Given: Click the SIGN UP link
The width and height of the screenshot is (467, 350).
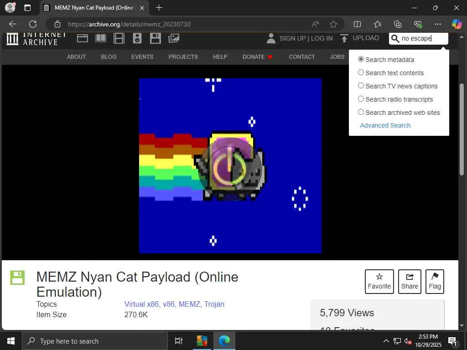Looking at the screenshot, I should (x=293, y=38).
